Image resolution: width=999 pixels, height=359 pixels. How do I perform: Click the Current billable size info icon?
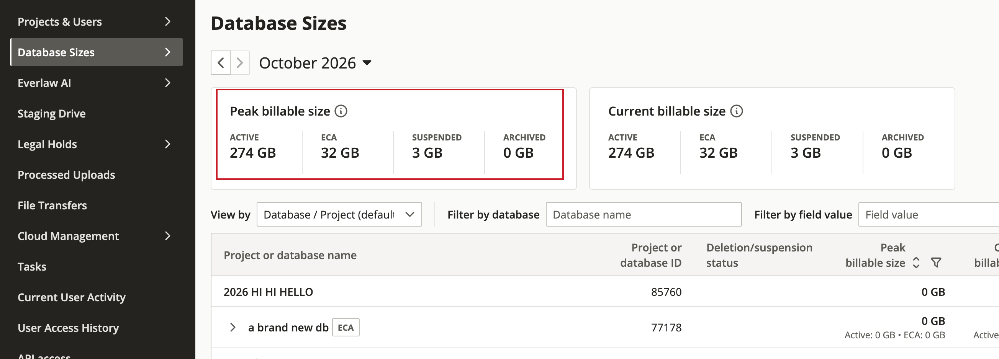(x=737, y=111)
